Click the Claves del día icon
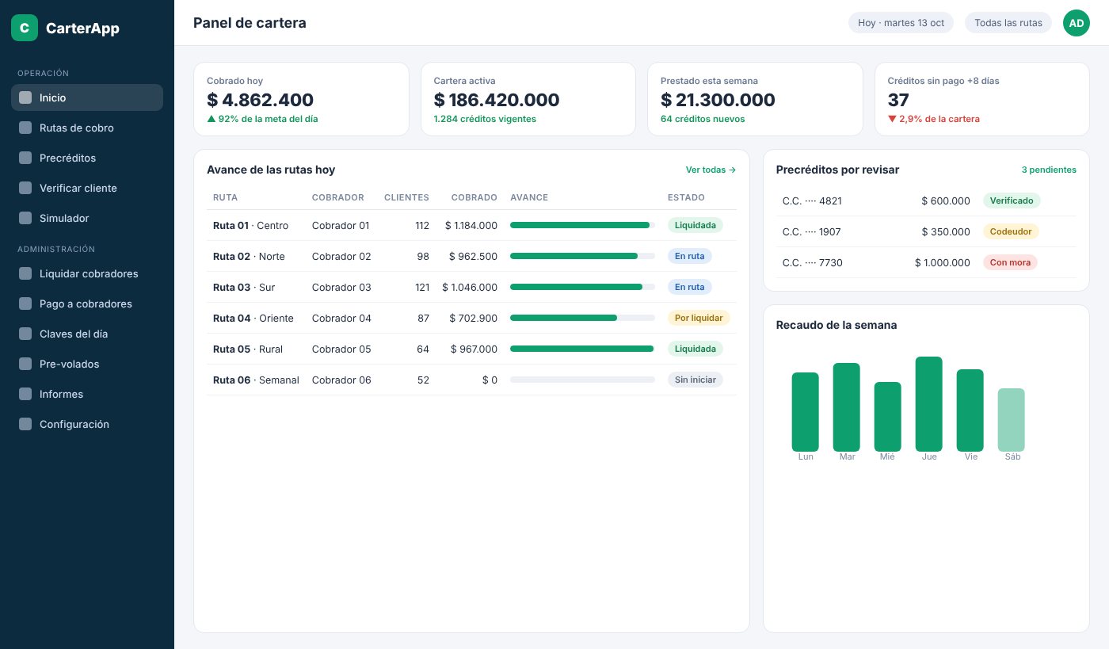1109x649 pixels. coord(25,334)
